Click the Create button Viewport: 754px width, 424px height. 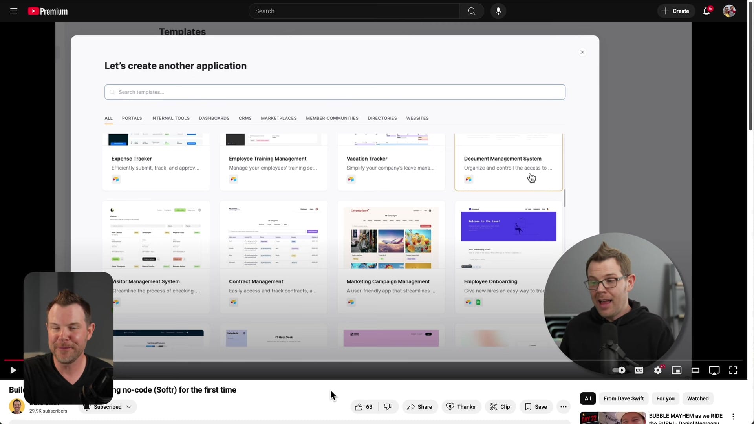(x=676, y=11)
